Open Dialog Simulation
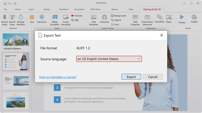The height and width of the screenshot is (113, 202). [x=55, y=20]
